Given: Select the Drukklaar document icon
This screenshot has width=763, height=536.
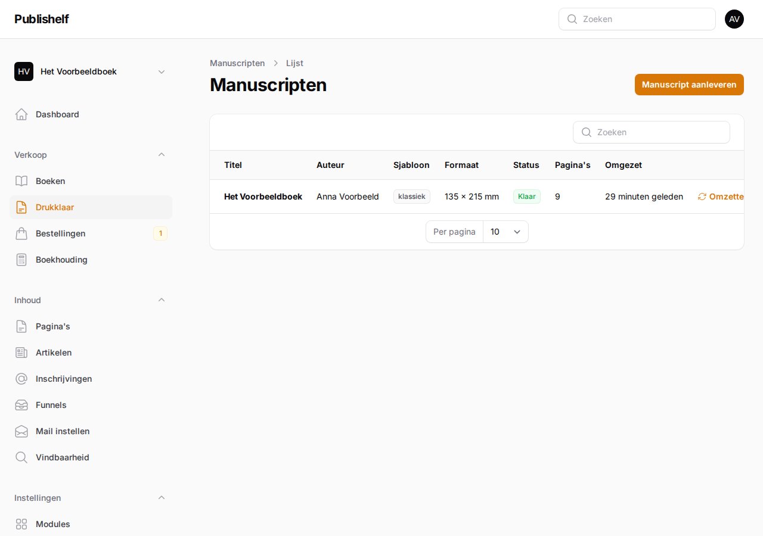Looking at the screenshot, I should [x=21, y=207].
